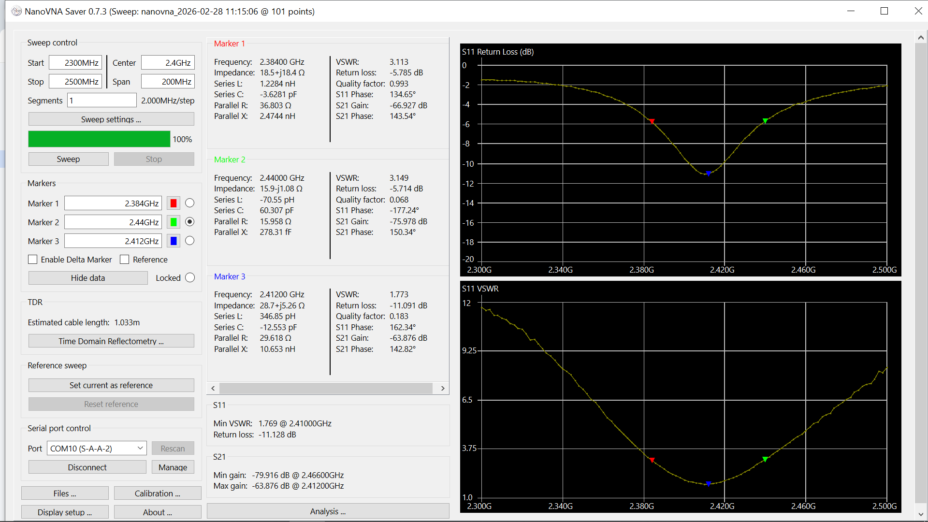928x522 pixels.
Task: Click the NanoVNA Saver app icon in title bar
Action: (16, 11)
